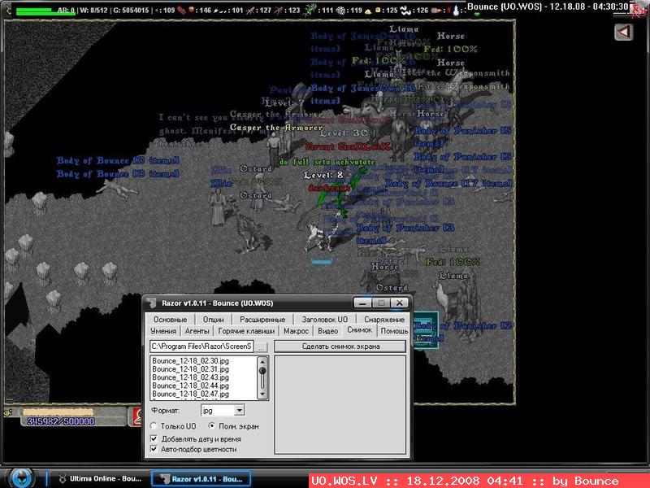Click the Level: 8 label
Viewport: 650px width, 488px height.
point(323,175)
